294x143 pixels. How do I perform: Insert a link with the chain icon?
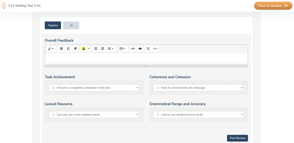point(133,49)
